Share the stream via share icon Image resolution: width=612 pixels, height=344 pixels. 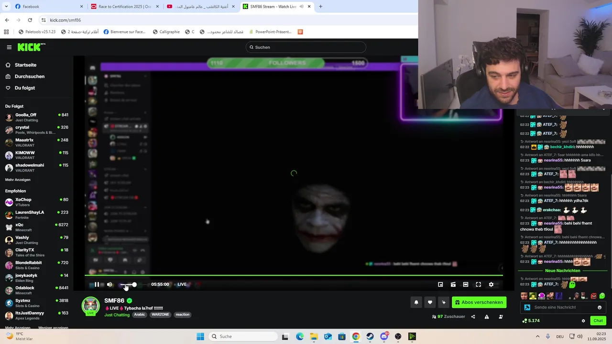tap(473, 316)
